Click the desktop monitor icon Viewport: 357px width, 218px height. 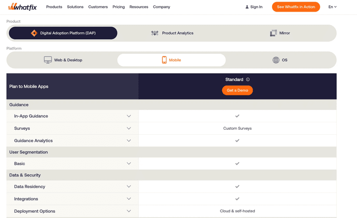tap(48, 60)
